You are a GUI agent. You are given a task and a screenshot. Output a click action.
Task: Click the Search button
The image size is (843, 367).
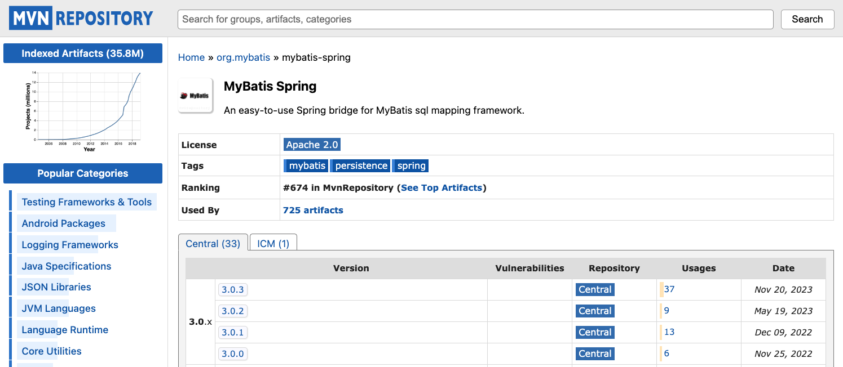click(807, 19)
